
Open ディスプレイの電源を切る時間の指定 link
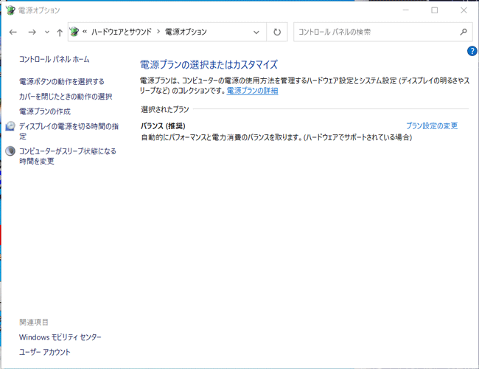click(69, 131)
